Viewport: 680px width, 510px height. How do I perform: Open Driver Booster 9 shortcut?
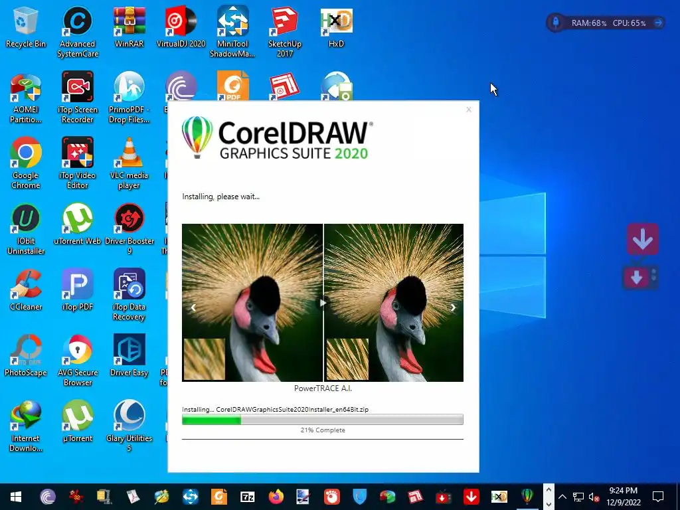tap(129, 230)
